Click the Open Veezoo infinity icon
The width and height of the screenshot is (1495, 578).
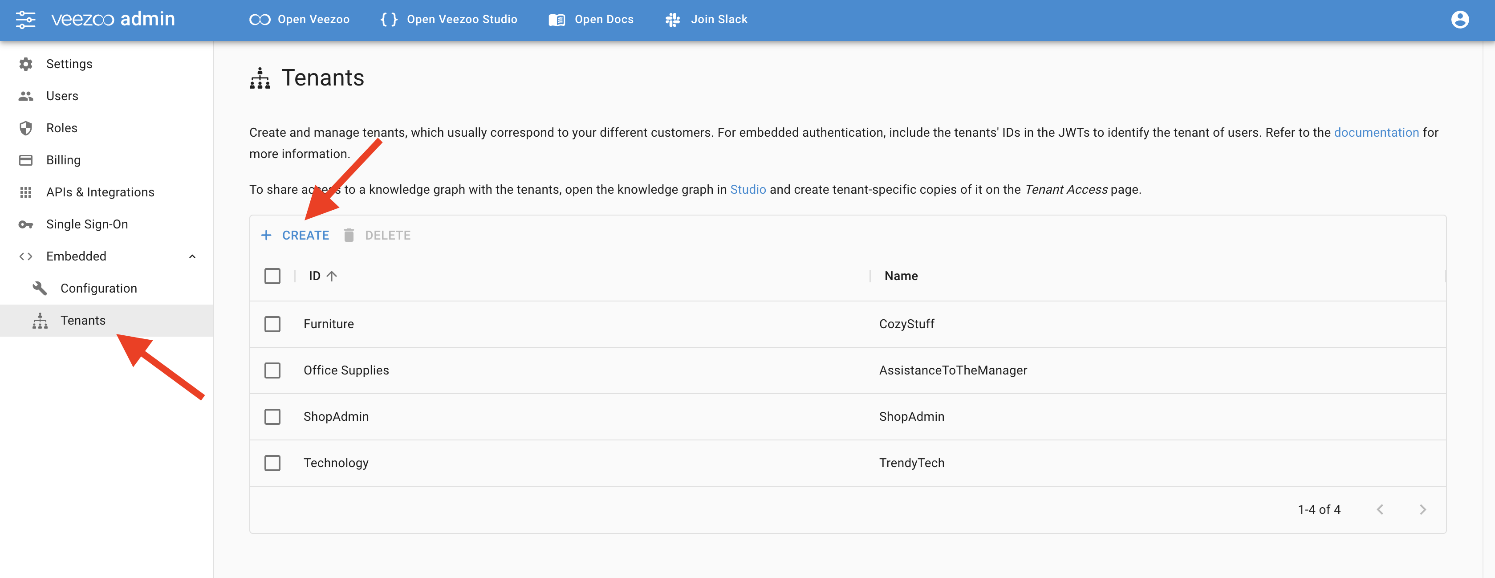click(260, 20)
